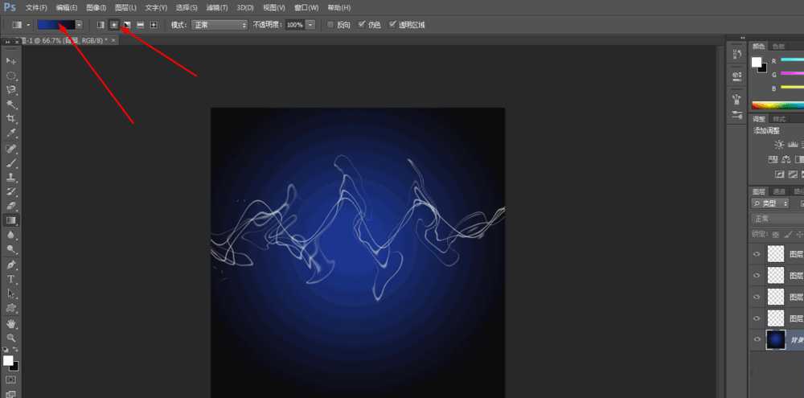Open the 模式 blend mode dropdown
The image size is (804, 398).
click(x=219, y=25)
